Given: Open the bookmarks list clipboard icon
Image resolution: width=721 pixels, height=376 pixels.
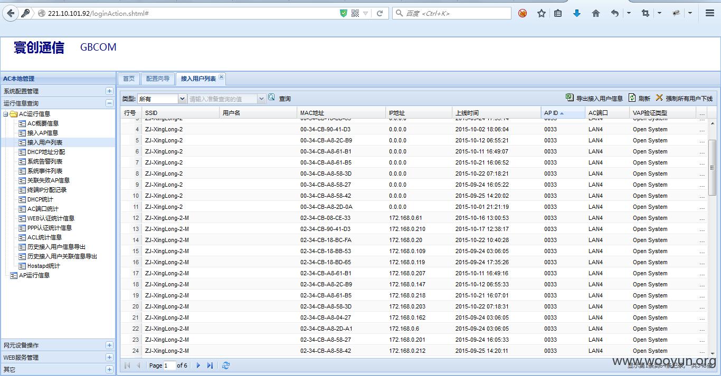Looking at the screenshot, I should (x=558, y=13).
